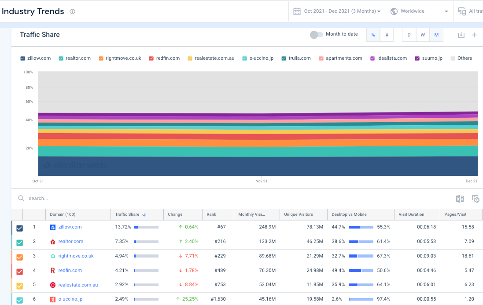Viewport: 483px width, 305px height.
Task: Open the realestate.com.au domain link
Action: tap(78, 285)
